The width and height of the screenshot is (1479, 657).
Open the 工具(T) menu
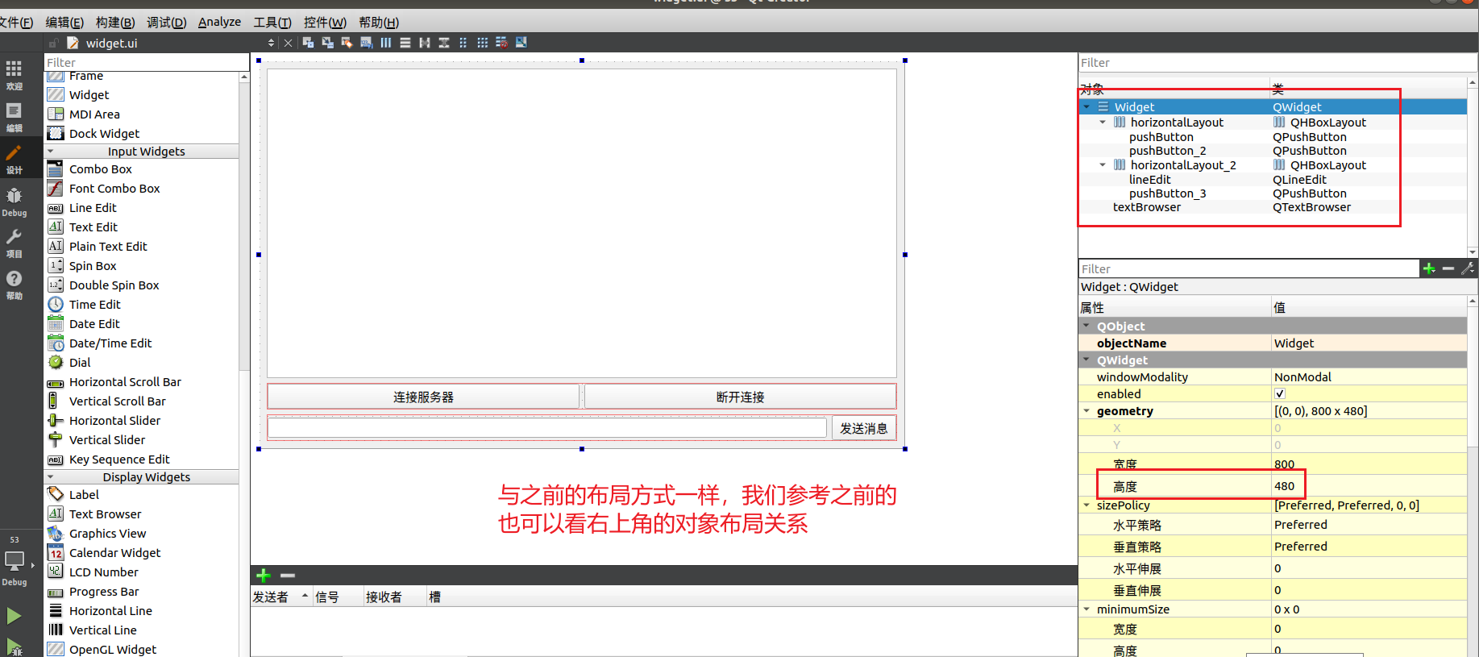pos(272,22)
